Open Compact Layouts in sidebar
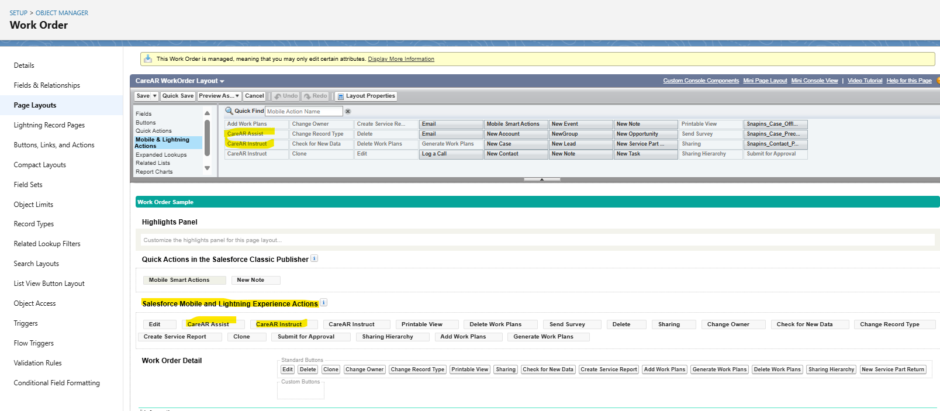The height and width of the screenshot is (411, 940). point(40,165)
